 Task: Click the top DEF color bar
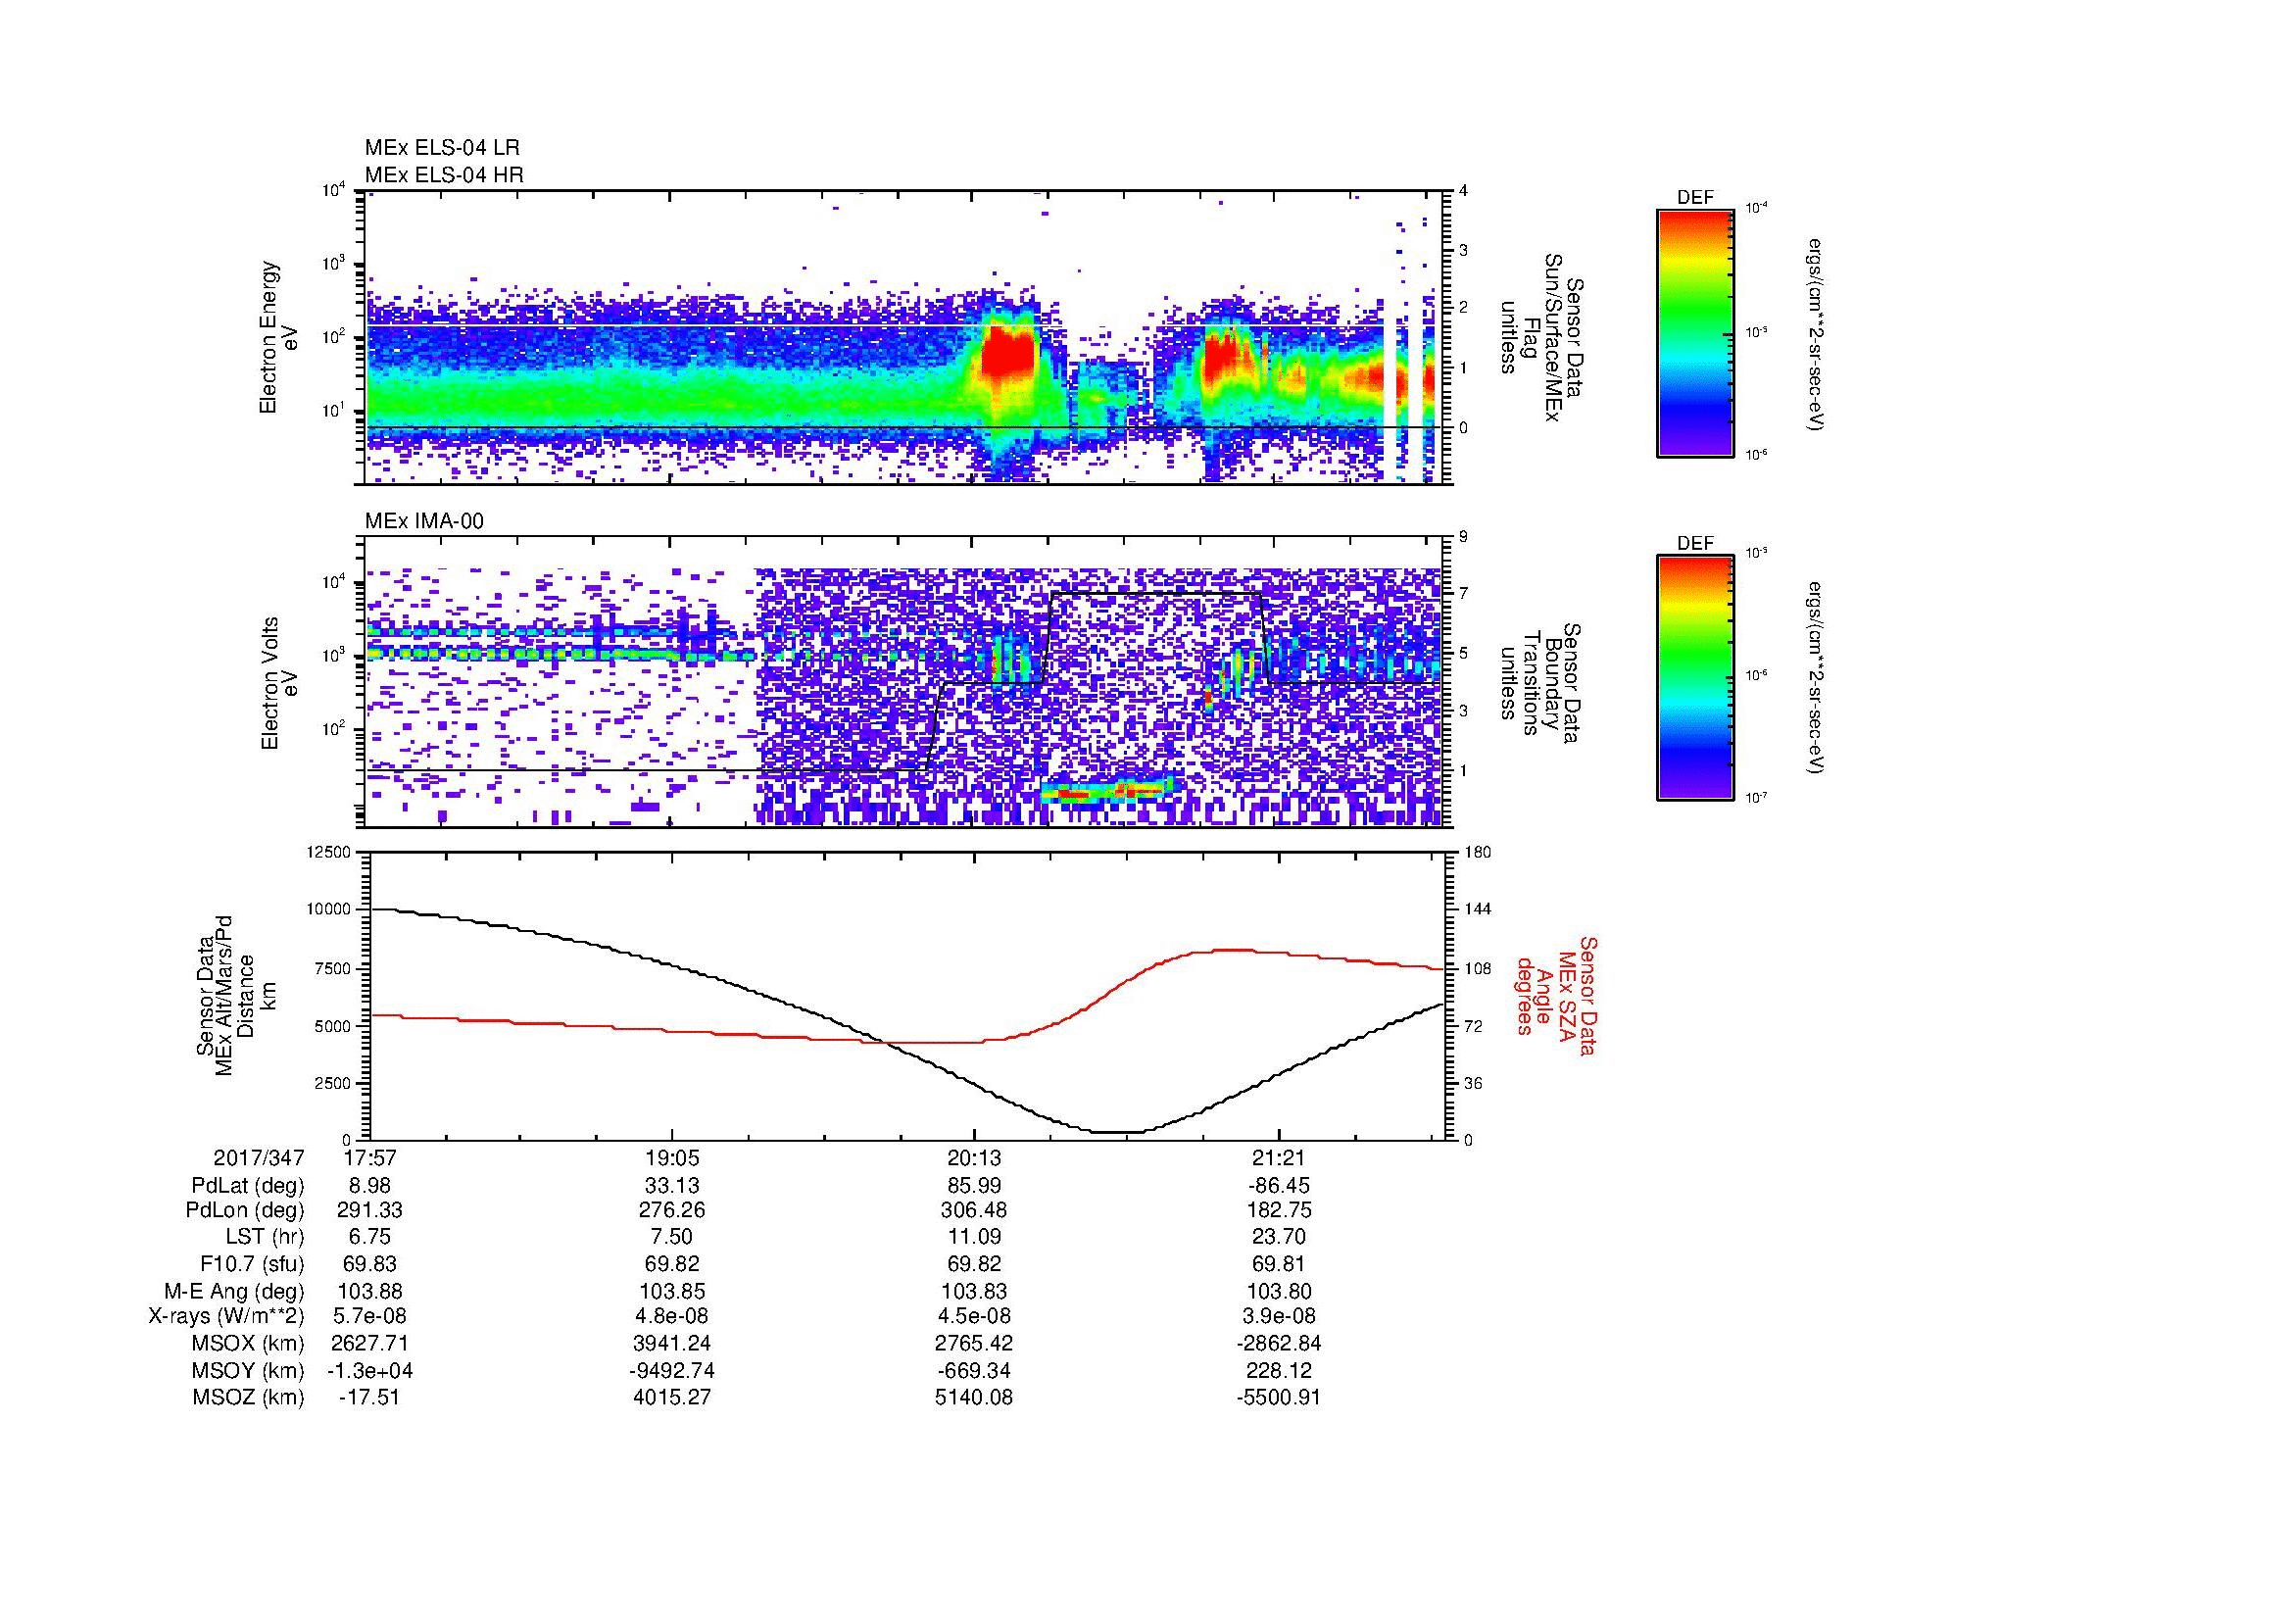coord(1695,332)
